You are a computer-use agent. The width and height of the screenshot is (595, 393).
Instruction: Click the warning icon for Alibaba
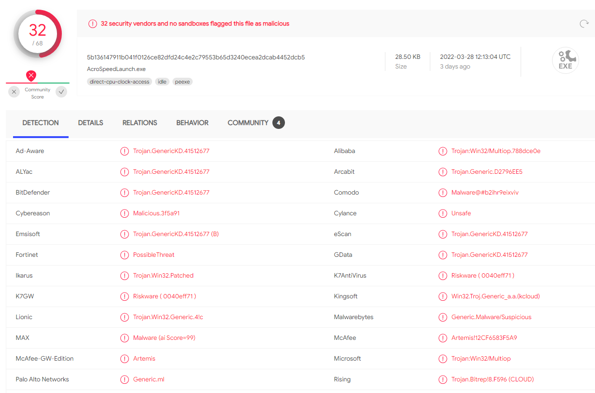(x=443, y=151)
